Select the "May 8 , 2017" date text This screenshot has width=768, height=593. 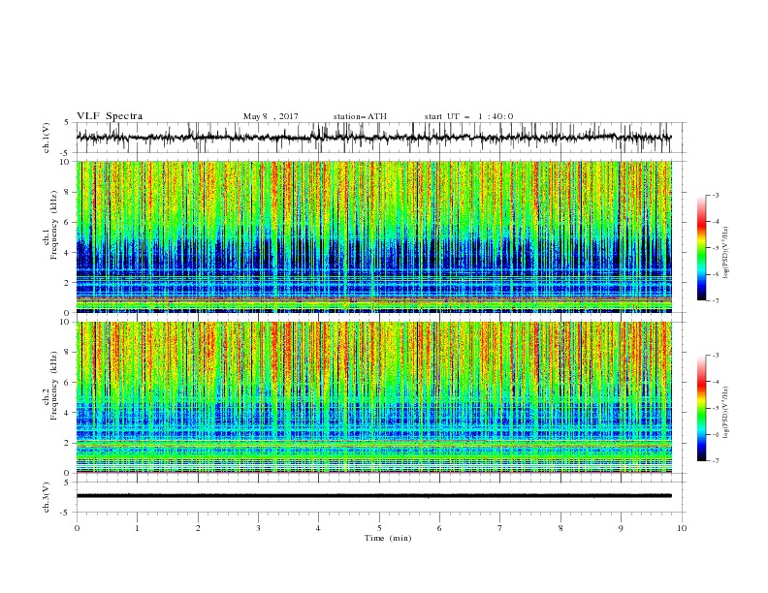pyautogui.click(x=271, y=116)
